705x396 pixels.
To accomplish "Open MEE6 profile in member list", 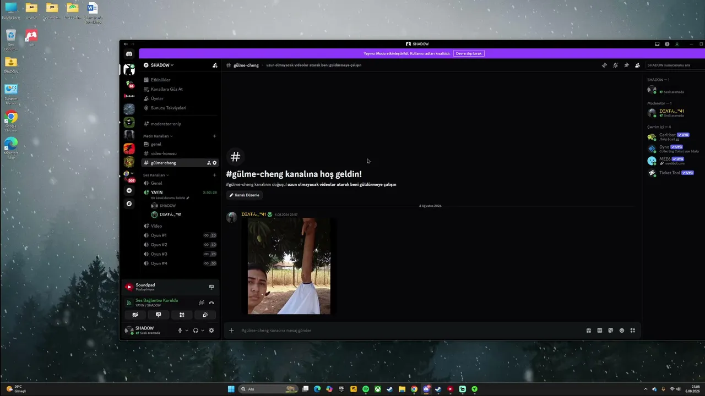I will point(675,161).
